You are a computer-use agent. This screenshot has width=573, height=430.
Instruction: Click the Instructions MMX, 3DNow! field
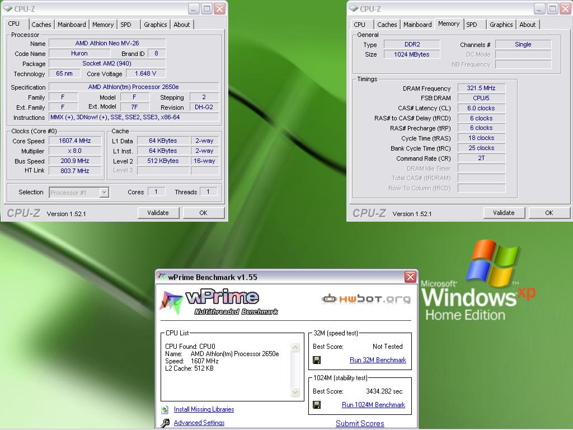[134, 118]
